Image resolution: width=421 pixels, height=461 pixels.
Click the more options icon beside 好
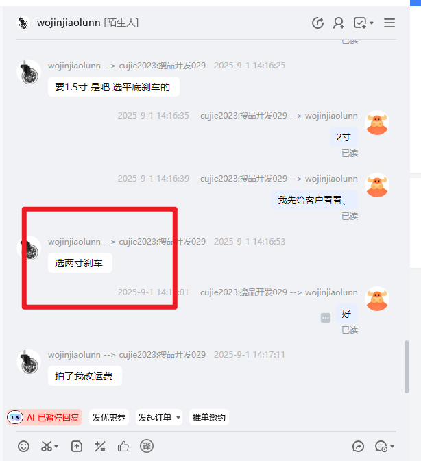click(x=326, y=318)
